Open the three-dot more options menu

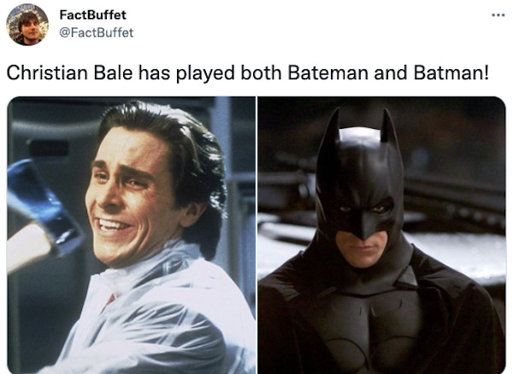[498, 15]
